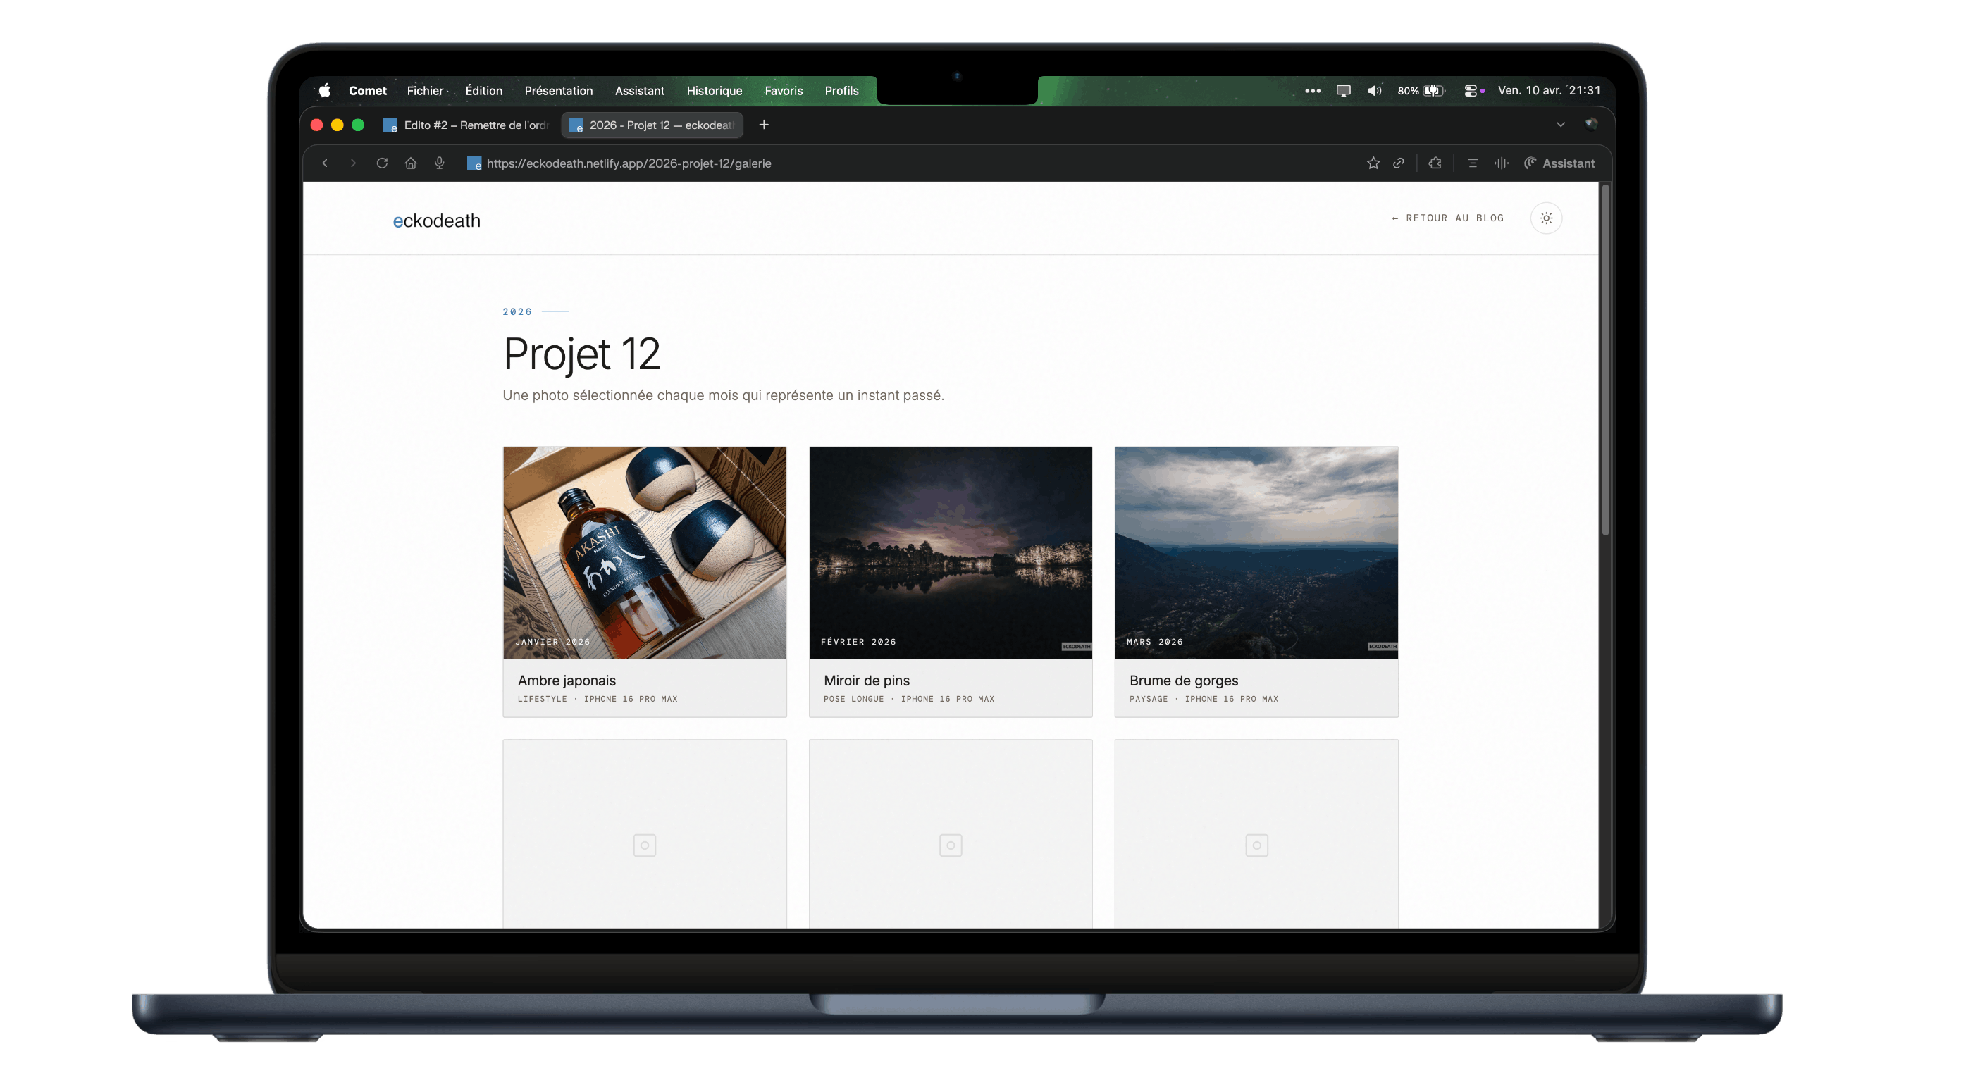The image size is (1973, 1092).
Task: Click the reader list lines icon
Action: [x=1472, y=163]
